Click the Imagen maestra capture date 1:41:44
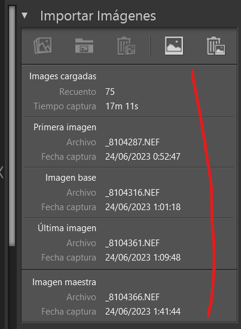Image resolution: width=241 pixels, height=329 pixels. (143, 312)
